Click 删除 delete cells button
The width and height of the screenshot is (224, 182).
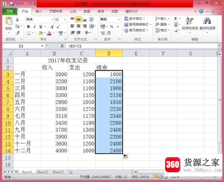[x=163, y=24]
